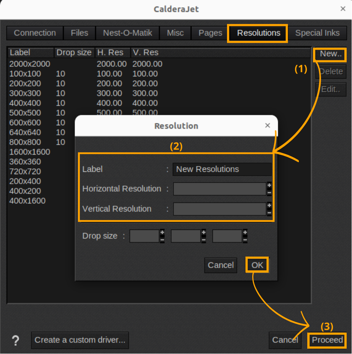The width and height of the screenshot is (352, 354).
Task: Increase Horizontal Resolution with plus stepper
Action: (269, 186)
